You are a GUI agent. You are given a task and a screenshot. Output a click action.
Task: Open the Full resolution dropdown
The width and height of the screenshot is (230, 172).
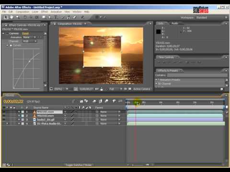[116, 89]
